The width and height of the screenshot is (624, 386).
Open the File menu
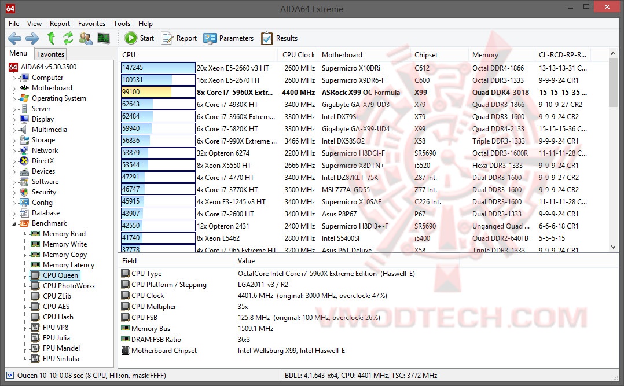pyautogui.click(x=14, y=24)
